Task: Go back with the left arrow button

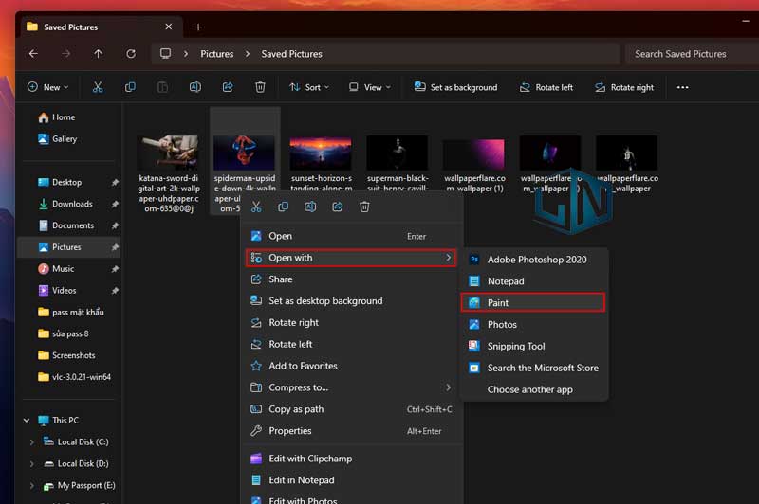Action: coord(33,54)
